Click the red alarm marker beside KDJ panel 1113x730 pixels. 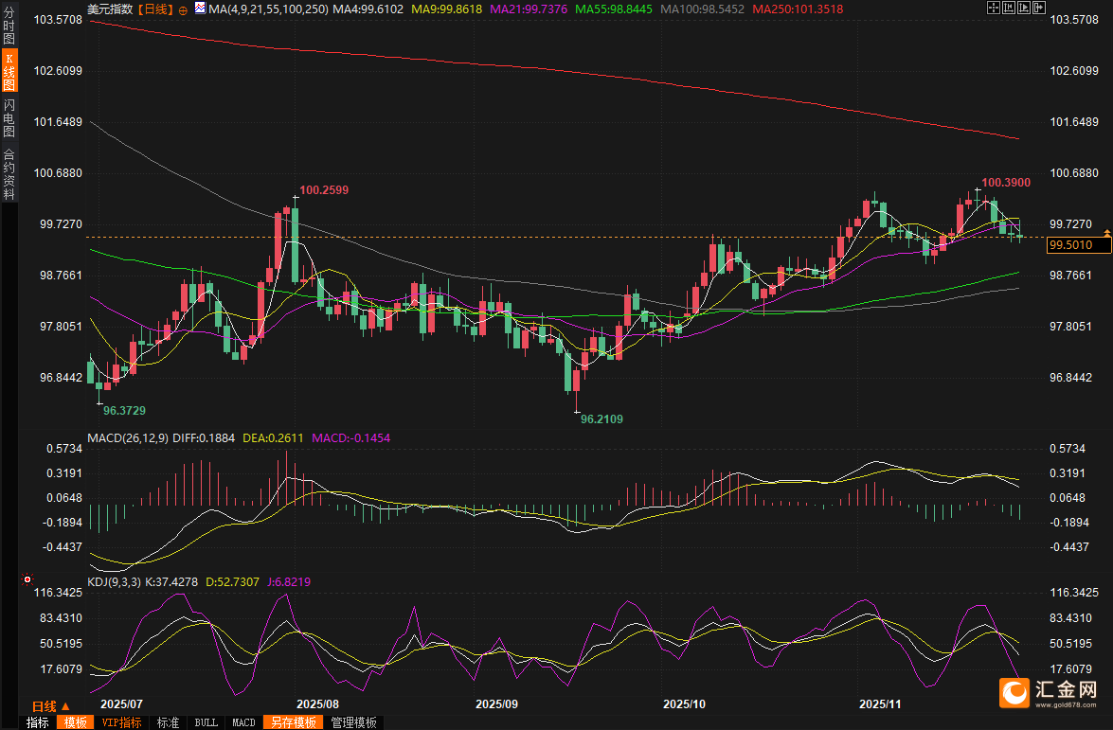click(27, 579)
